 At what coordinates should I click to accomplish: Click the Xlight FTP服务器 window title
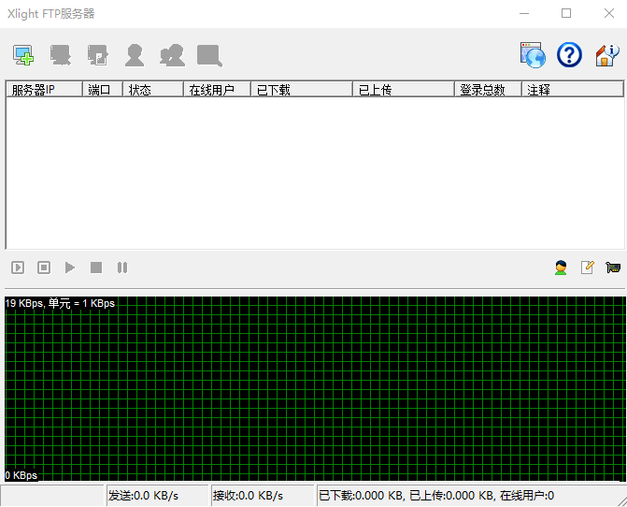[x=50, y=14]
